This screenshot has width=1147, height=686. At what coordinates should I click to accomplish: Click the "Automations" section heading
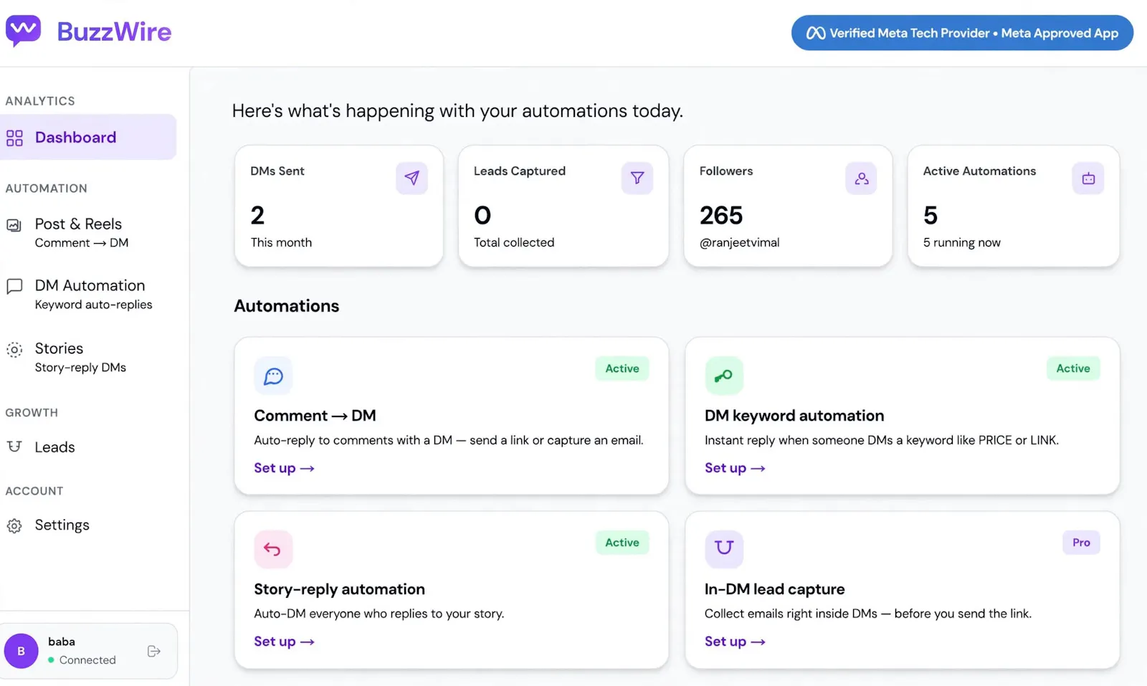point(287,306)
